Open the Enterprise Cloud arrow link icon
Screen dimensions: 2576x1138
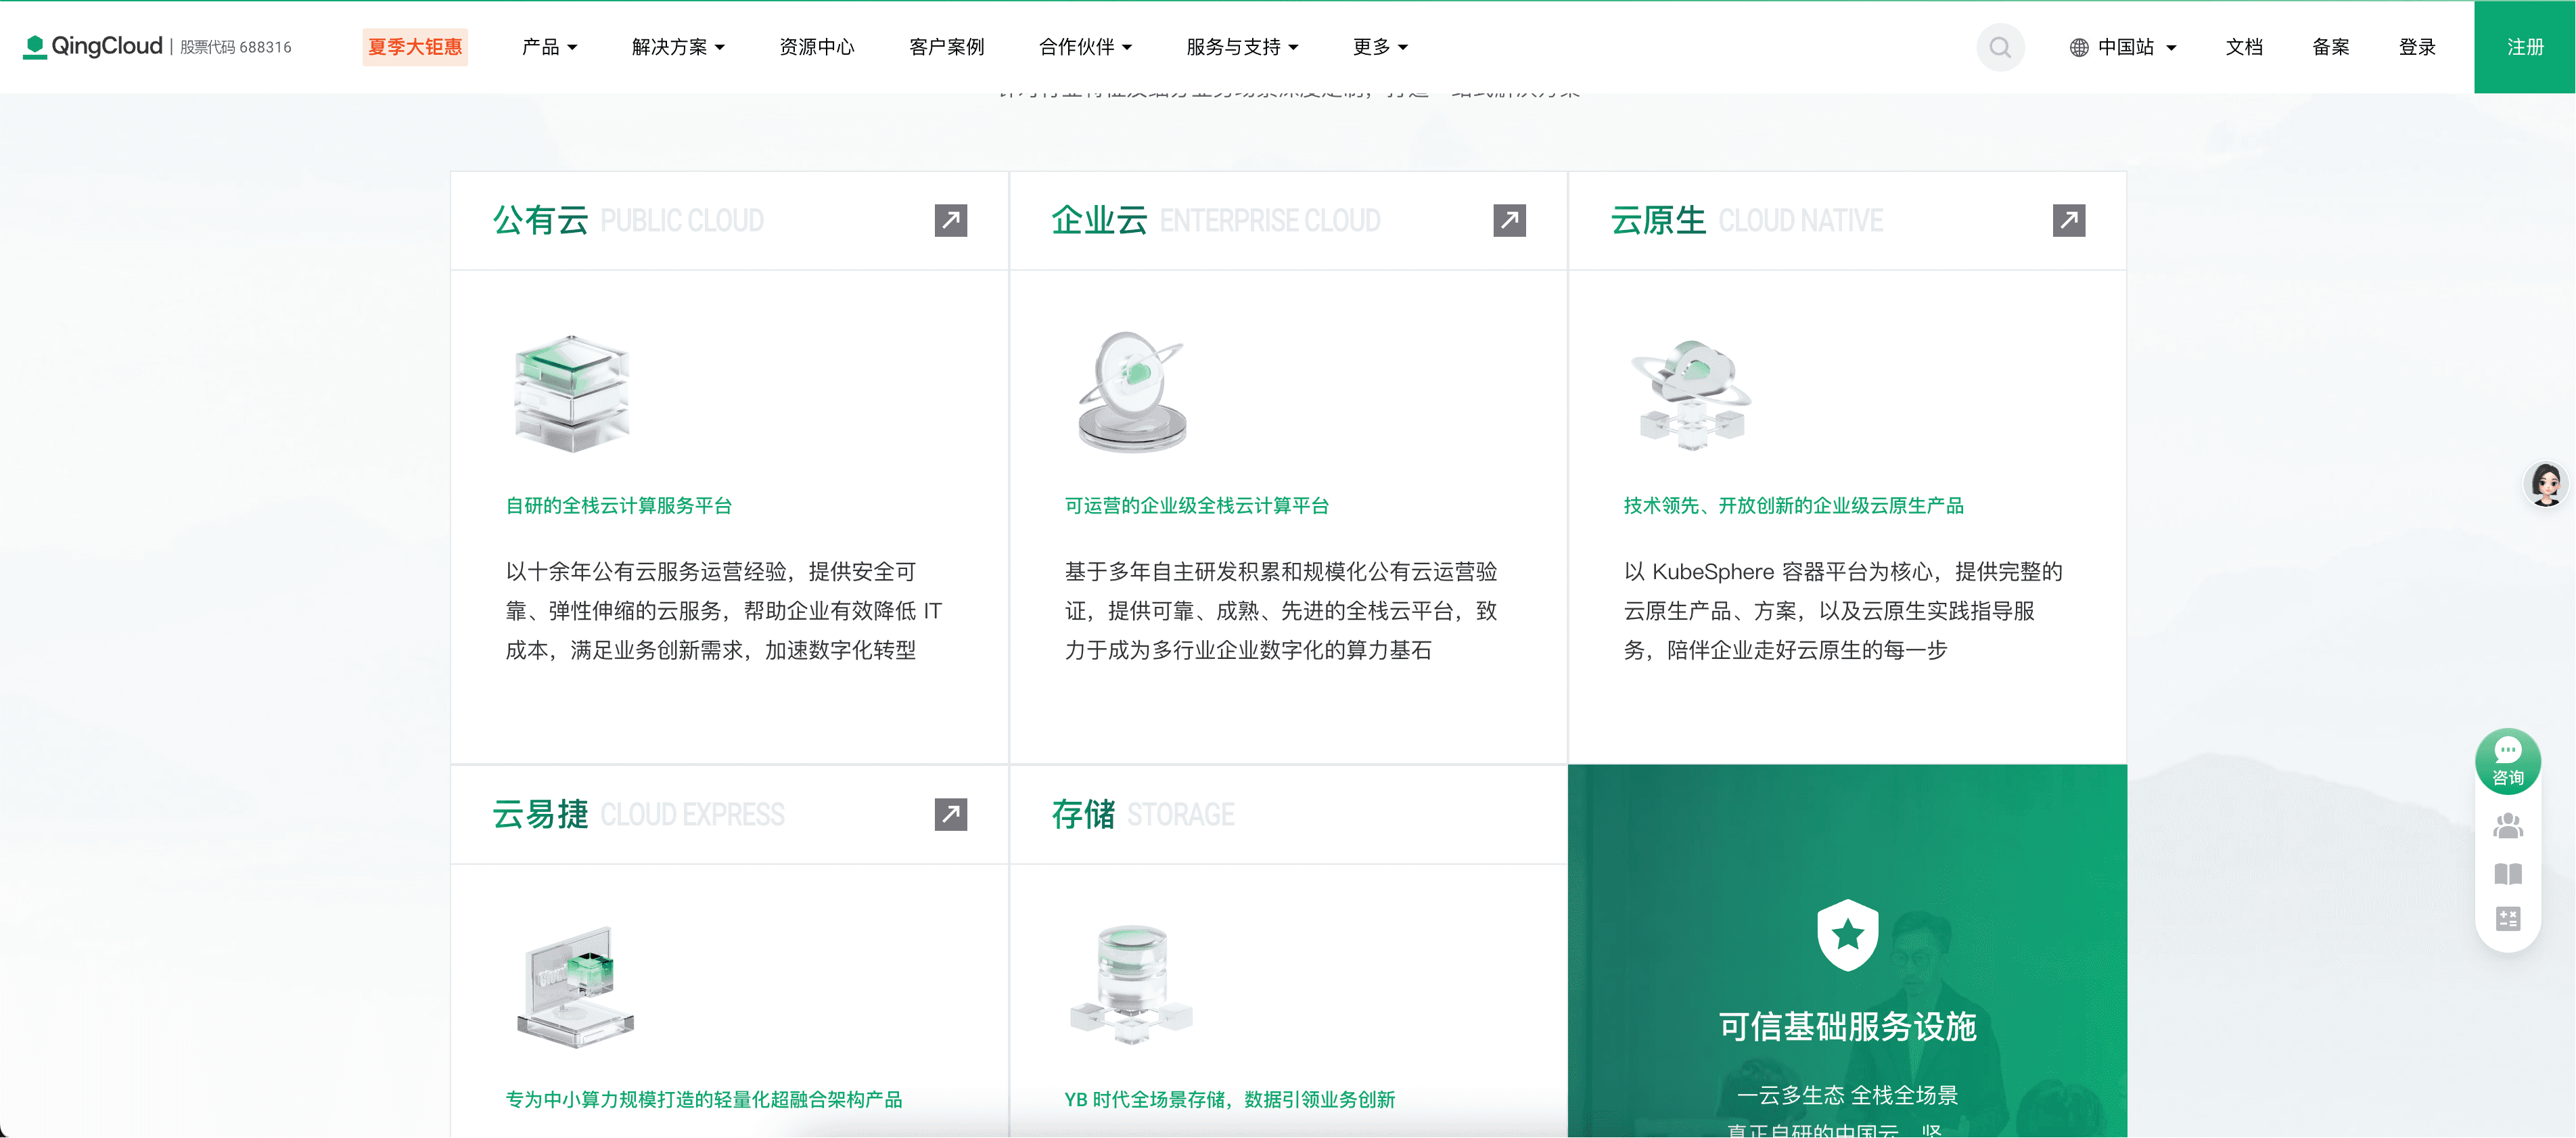click(1509, 220)
